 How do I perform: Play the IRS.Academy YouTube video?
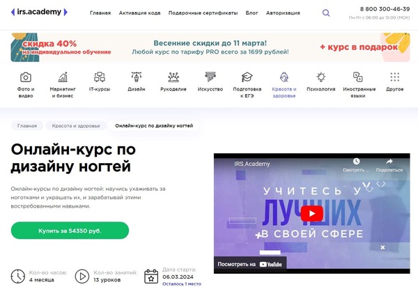[x=312, y=213]
